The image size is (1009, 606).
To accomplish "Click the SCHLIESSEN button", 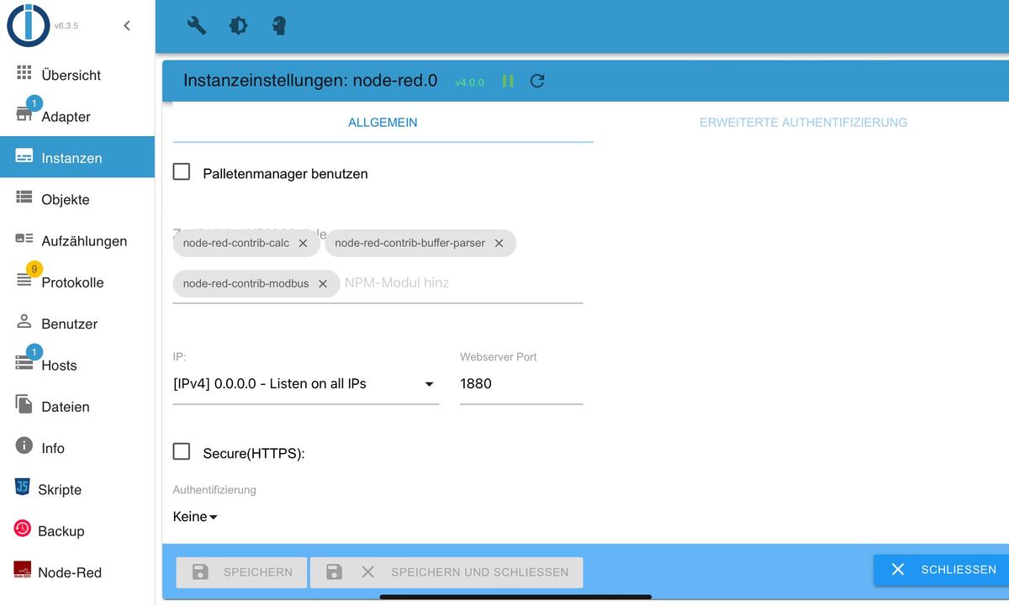I will pyautogui.click(x=942, y=570).
